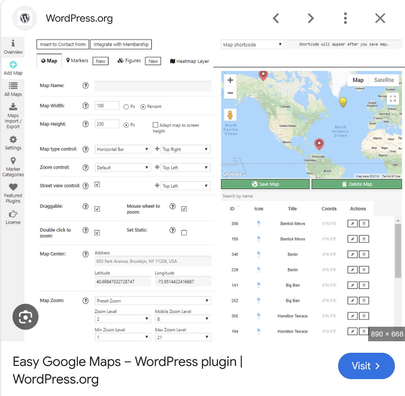Toggle fullscreen view on the map
The image size is (405, 396).
[x=393, y=99]
